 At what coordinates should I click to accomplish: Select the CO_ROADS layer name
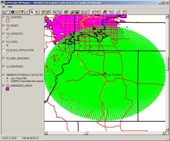point(12,26)
